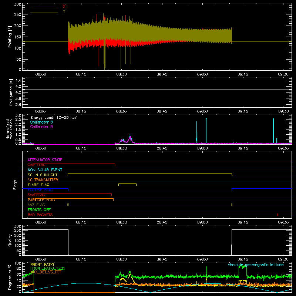This screenshot has height=296, width=296.
Task: Click the AA7_FLAG label
Action: [x=36, y=205]
